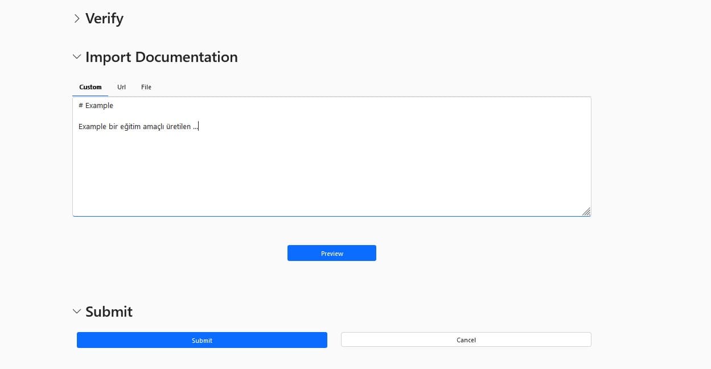711x369 pixels.
Task: Click the blue Submit button
Action: click(x=202, y=340)
